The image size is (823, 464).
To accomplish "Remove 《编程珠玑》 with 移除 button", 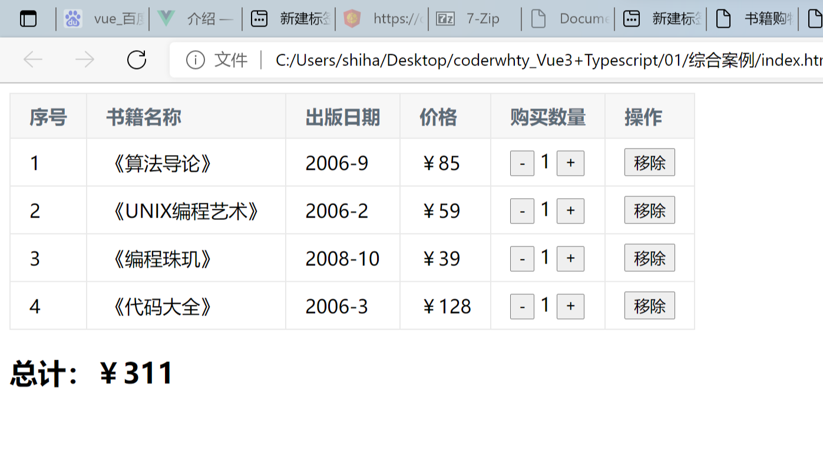I will (x=650, y=258).
